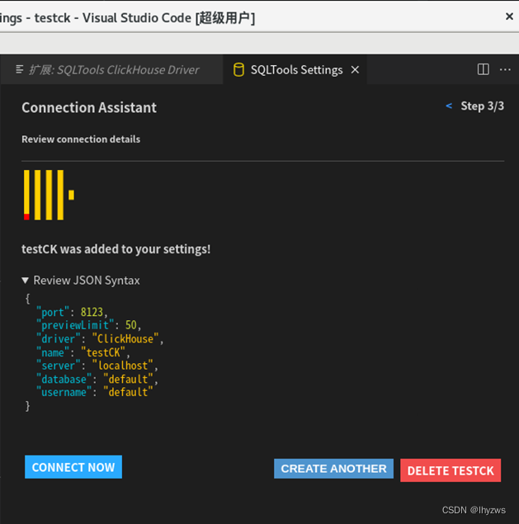
Task: Open the More Actions ellipsis menu
Action: coord(505,69)
